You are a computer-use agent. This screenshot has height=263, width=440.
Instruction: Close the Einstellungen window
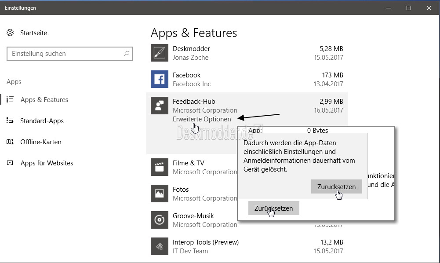(429, 8)
